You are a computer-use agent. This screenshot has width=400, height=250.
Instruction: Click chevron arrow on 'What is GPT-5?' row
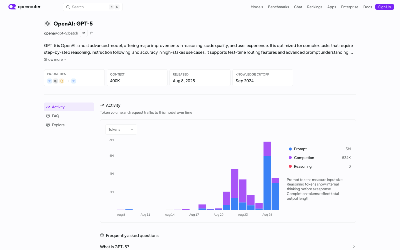coord(354,247)
